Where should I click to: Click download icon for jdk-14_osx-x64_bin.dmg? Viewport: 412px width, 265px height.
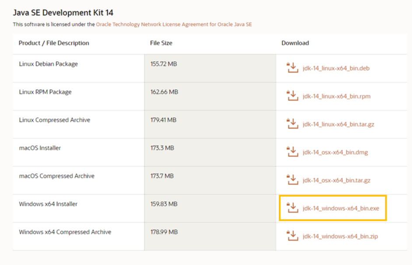292,152
